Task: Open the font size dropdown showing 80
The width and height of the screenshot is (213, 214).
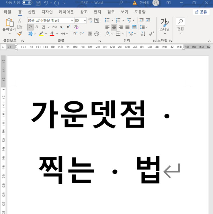Action: click(85, 21)
